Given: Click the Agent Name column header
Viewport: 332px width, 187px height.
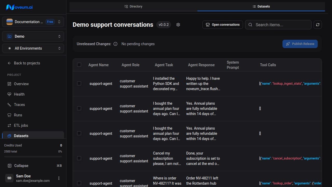Looking at the screenshot, I should pyautogui.click(x=99, y=65).
